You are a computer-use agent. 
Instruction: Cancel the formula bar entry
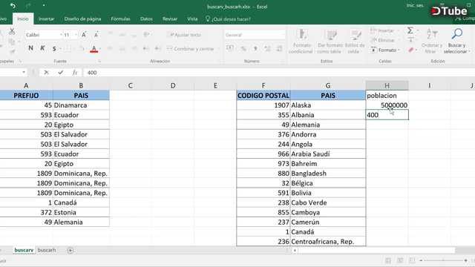pos(46,73)
